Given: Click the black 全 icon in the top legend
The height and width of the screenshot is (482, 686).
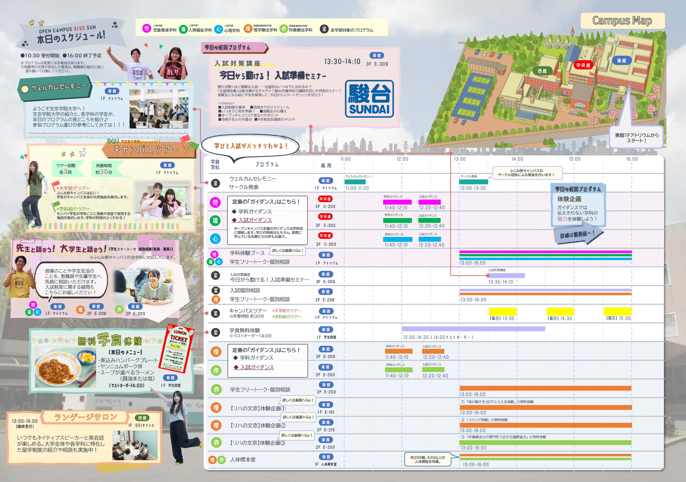Looking at the screenshot, I should 324,29.
